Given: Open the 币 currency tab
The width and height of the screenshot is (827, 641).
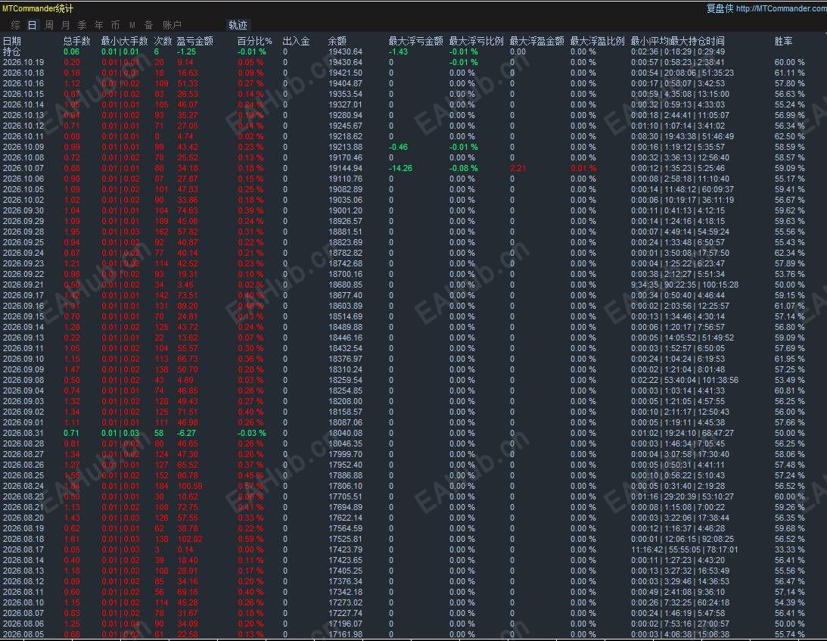Looking at the screenshot, I should [116, 25].
